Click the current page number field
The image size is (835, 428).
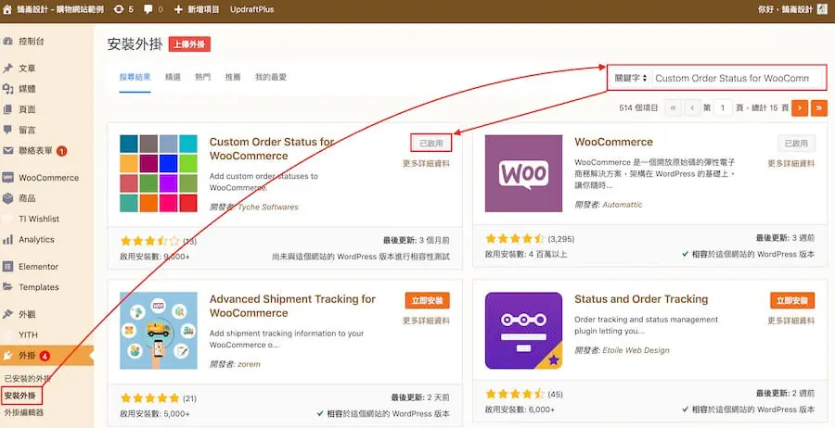click(x=723, y=108)
